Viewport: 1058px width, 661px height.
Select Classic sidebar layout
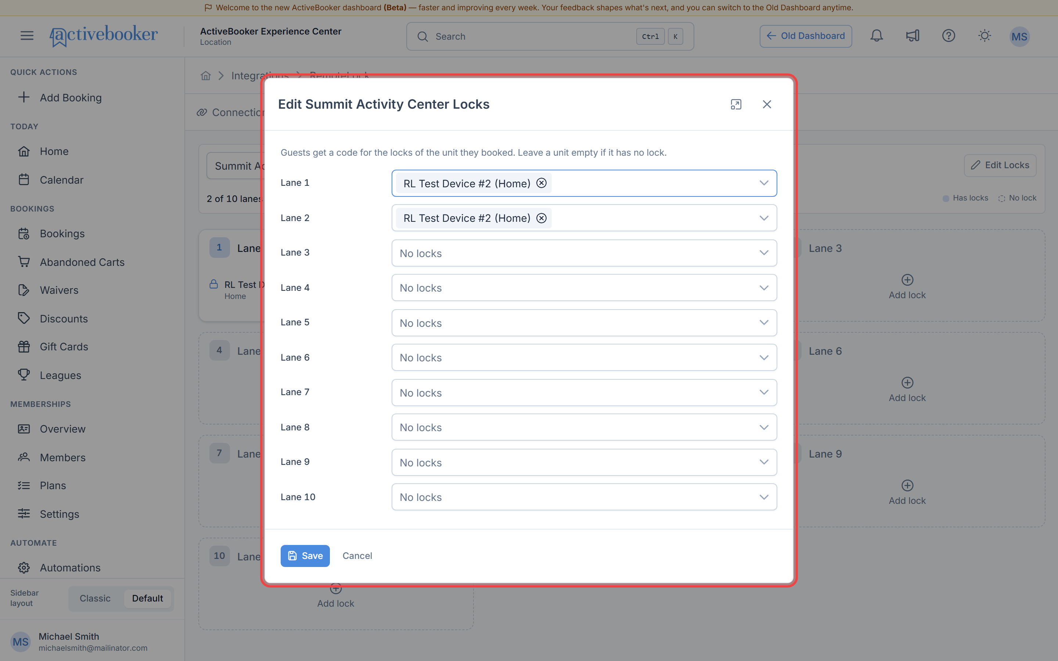coord(95,599)
